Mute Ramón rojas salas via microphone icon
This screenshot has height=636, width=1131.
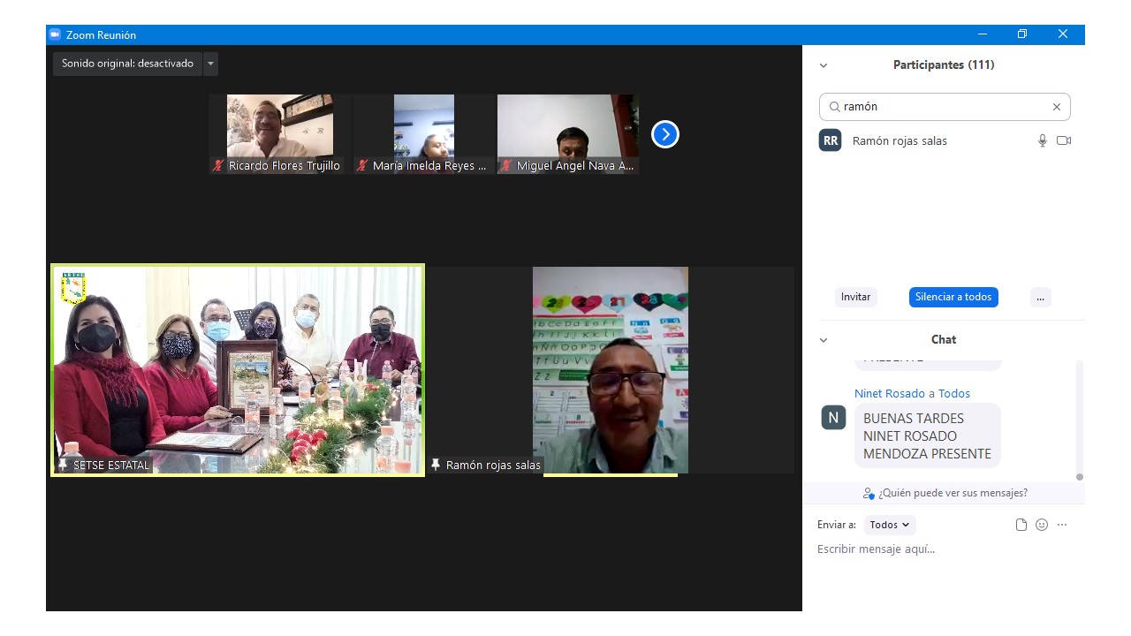coord(1043,140)
